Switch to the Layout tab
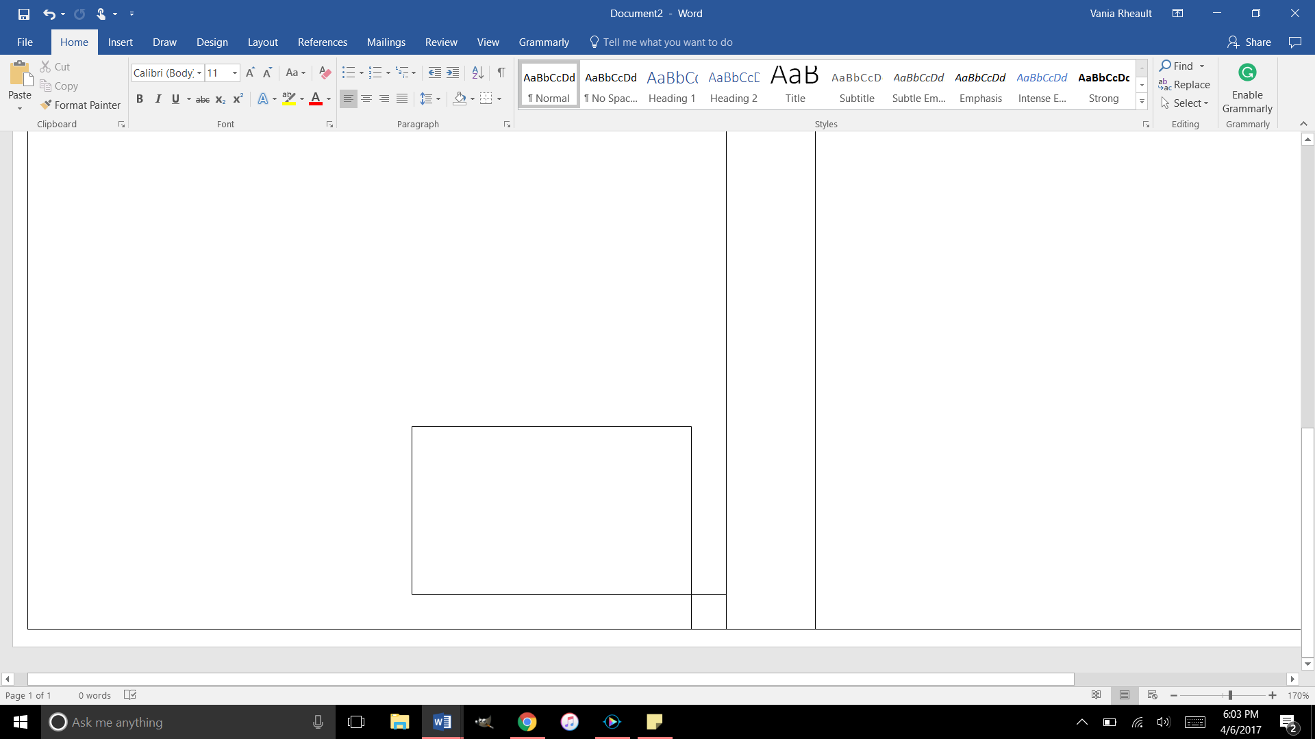 [x=263, y=42]
